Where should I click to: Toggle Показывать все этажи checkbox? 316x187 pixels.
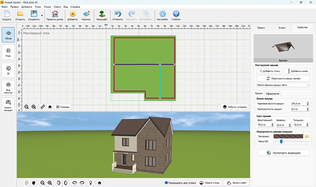pyautogui.click(x=167, y=183)
